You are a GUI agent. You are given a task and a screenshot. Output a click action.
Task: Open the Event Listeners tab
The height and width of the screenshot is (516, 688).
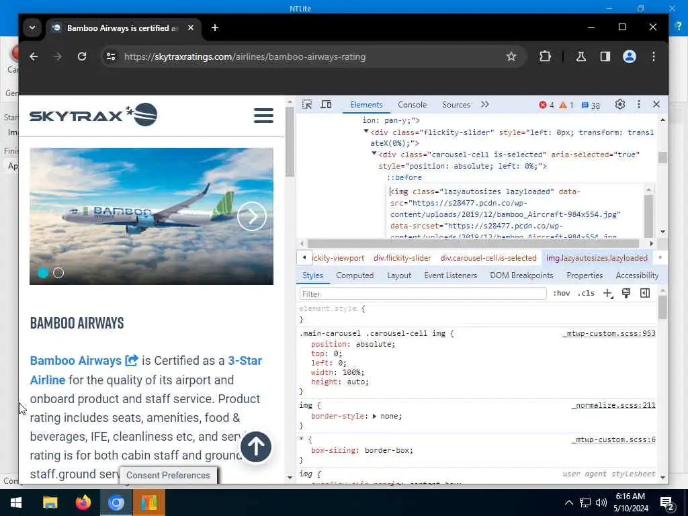[450, 275]
